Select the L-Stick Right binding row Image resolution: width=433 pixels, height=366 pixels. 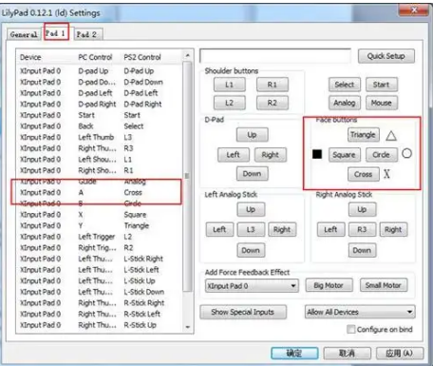click(100, 259)
